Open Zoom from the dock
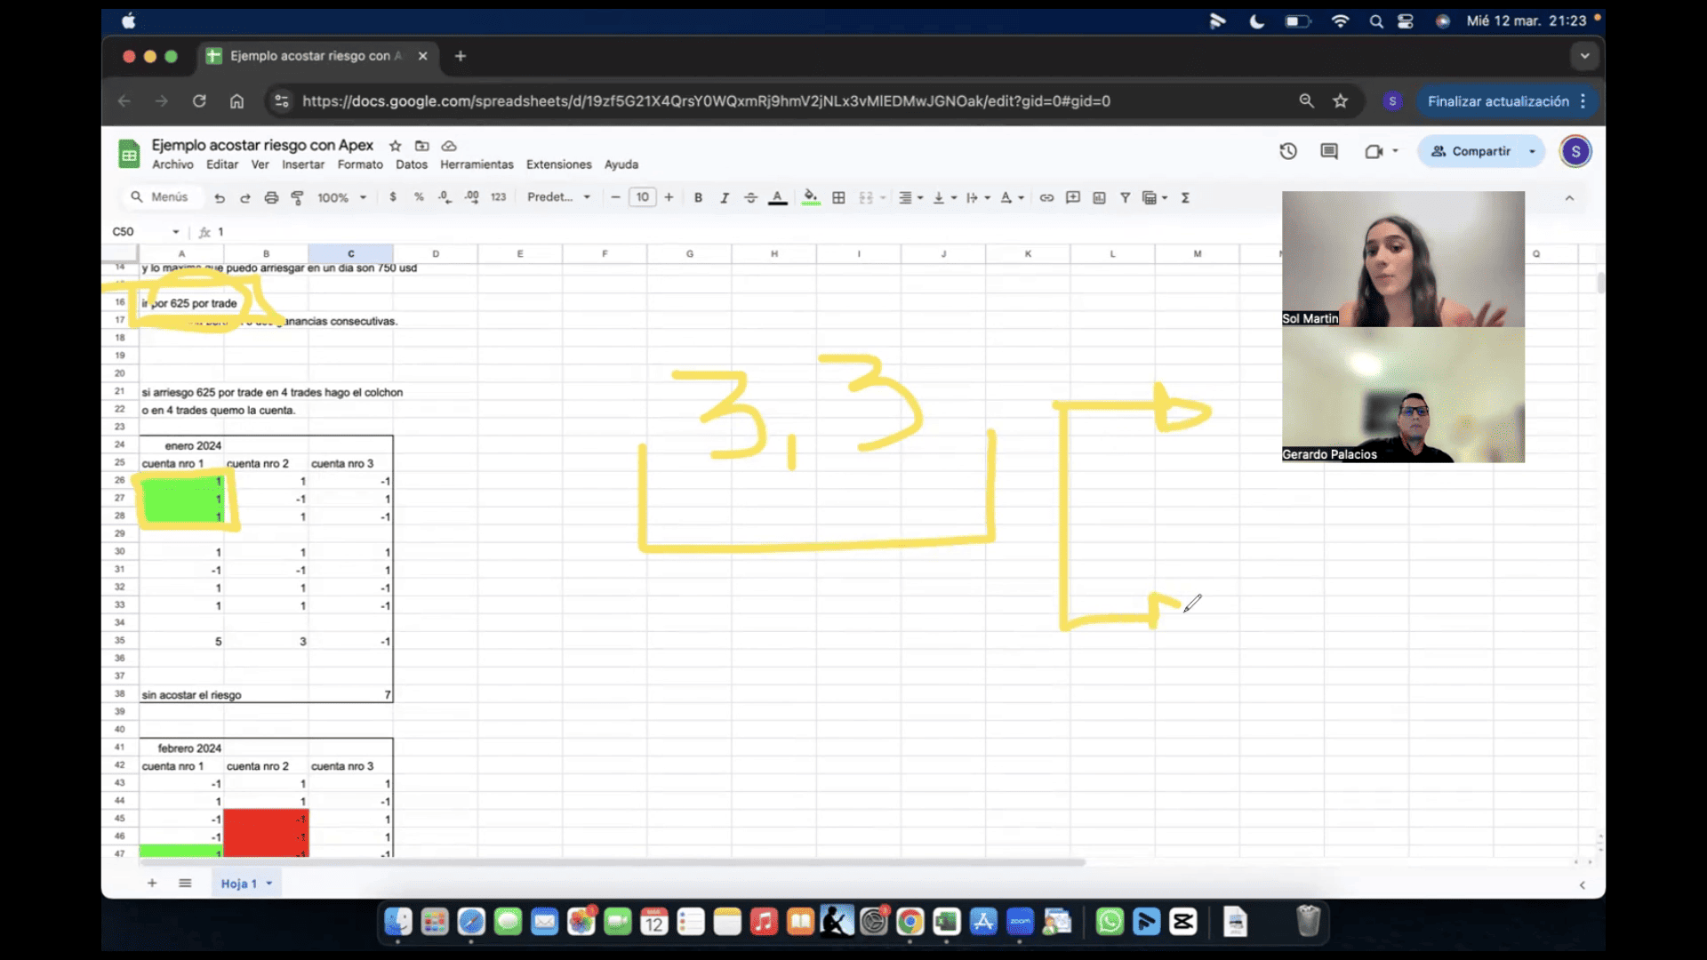 [x=1020, y=922]
